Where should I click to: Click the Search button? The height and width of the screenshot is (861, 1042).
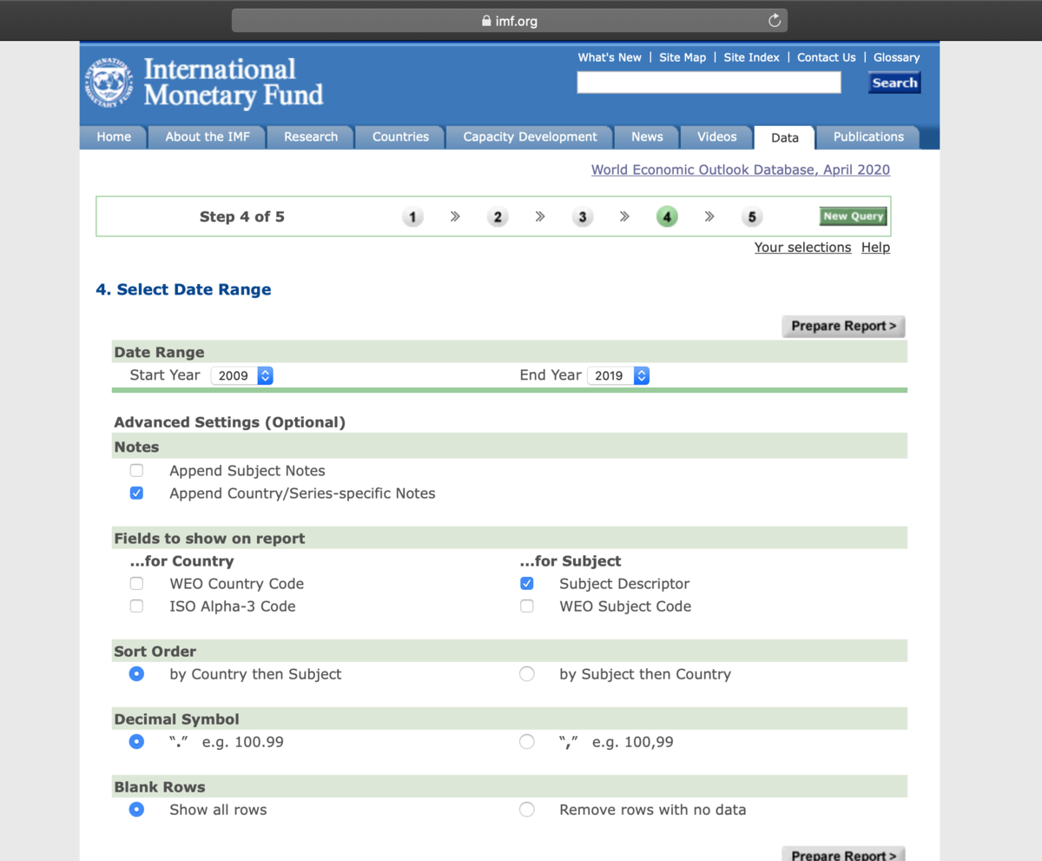tap(894, 83)
